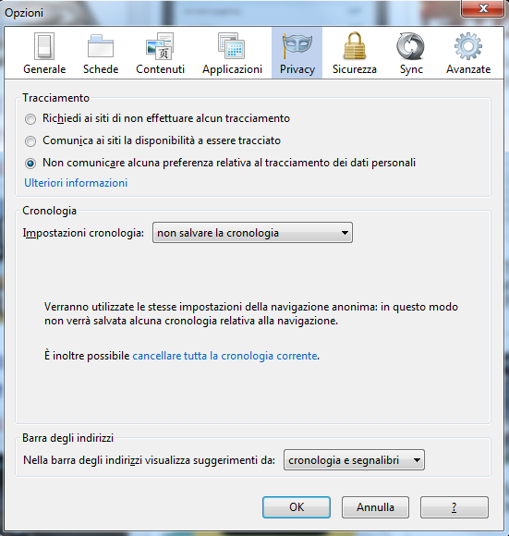
Task: Switch to the Avanzate tab label
Action: pyautogui.click(x=468, y=69)
